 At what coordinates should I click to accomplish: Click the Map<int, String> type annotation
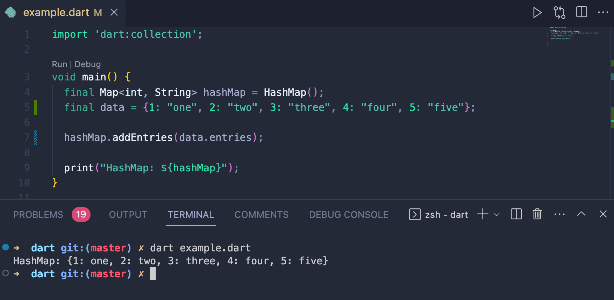pos(148,92)
